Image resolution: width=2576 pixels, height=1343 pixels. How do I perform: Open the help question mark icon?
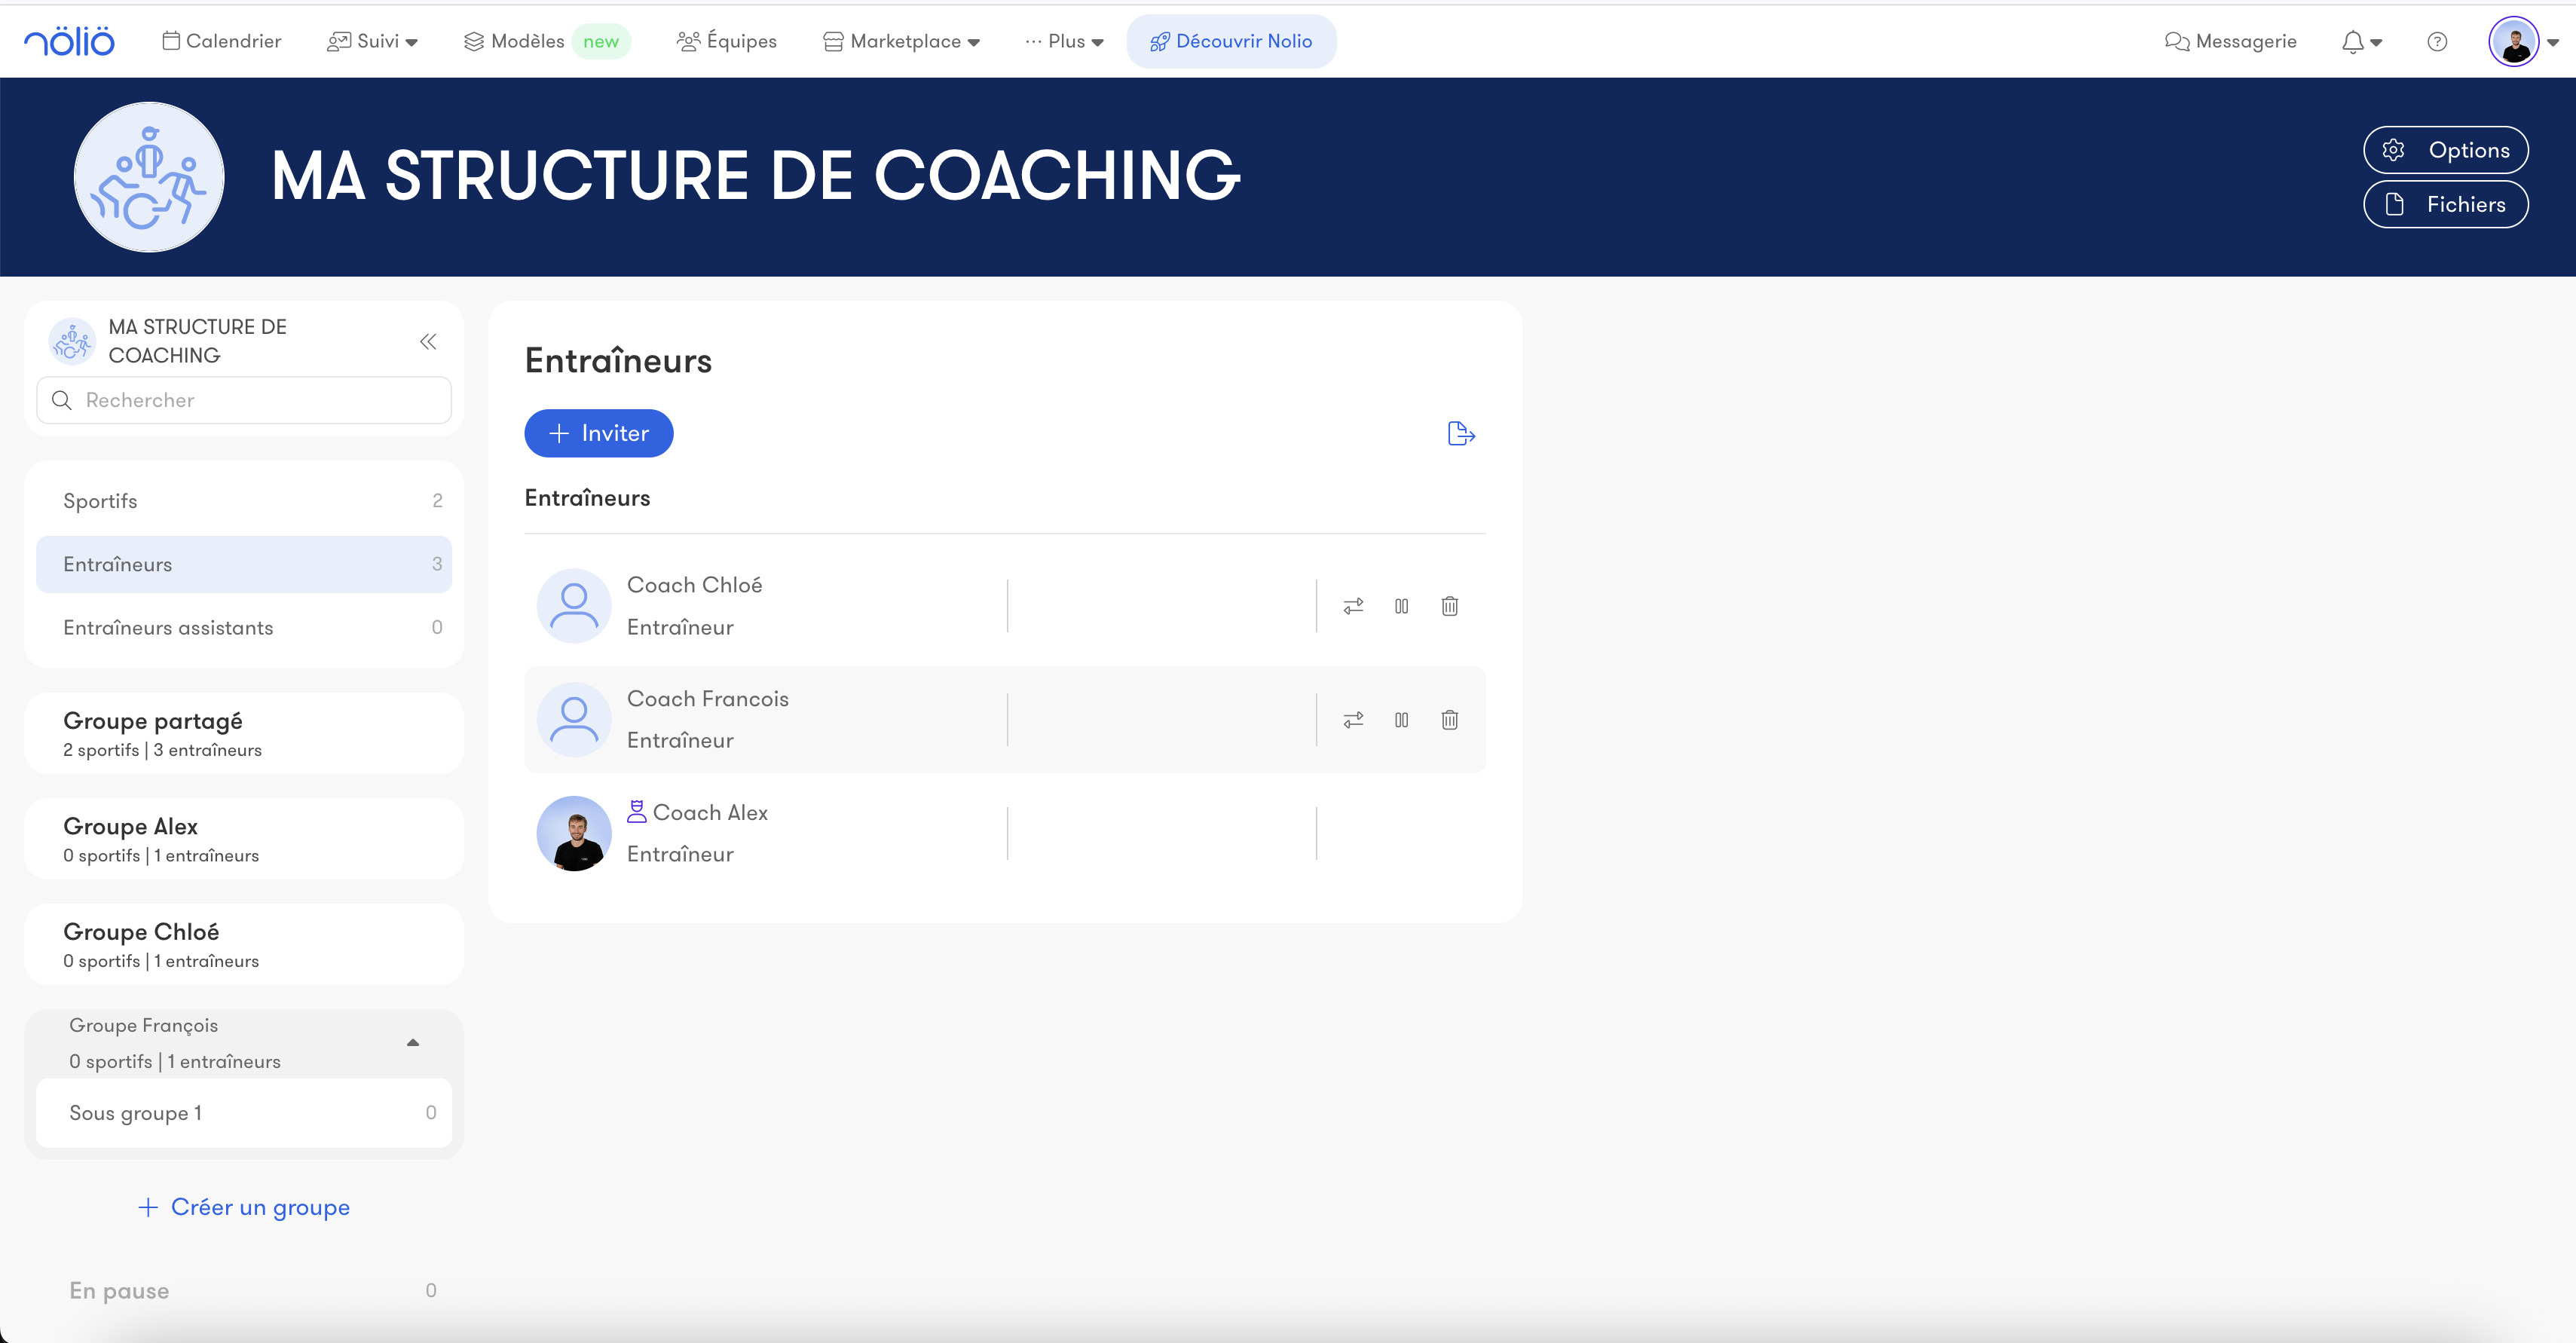click(2437, 42)
